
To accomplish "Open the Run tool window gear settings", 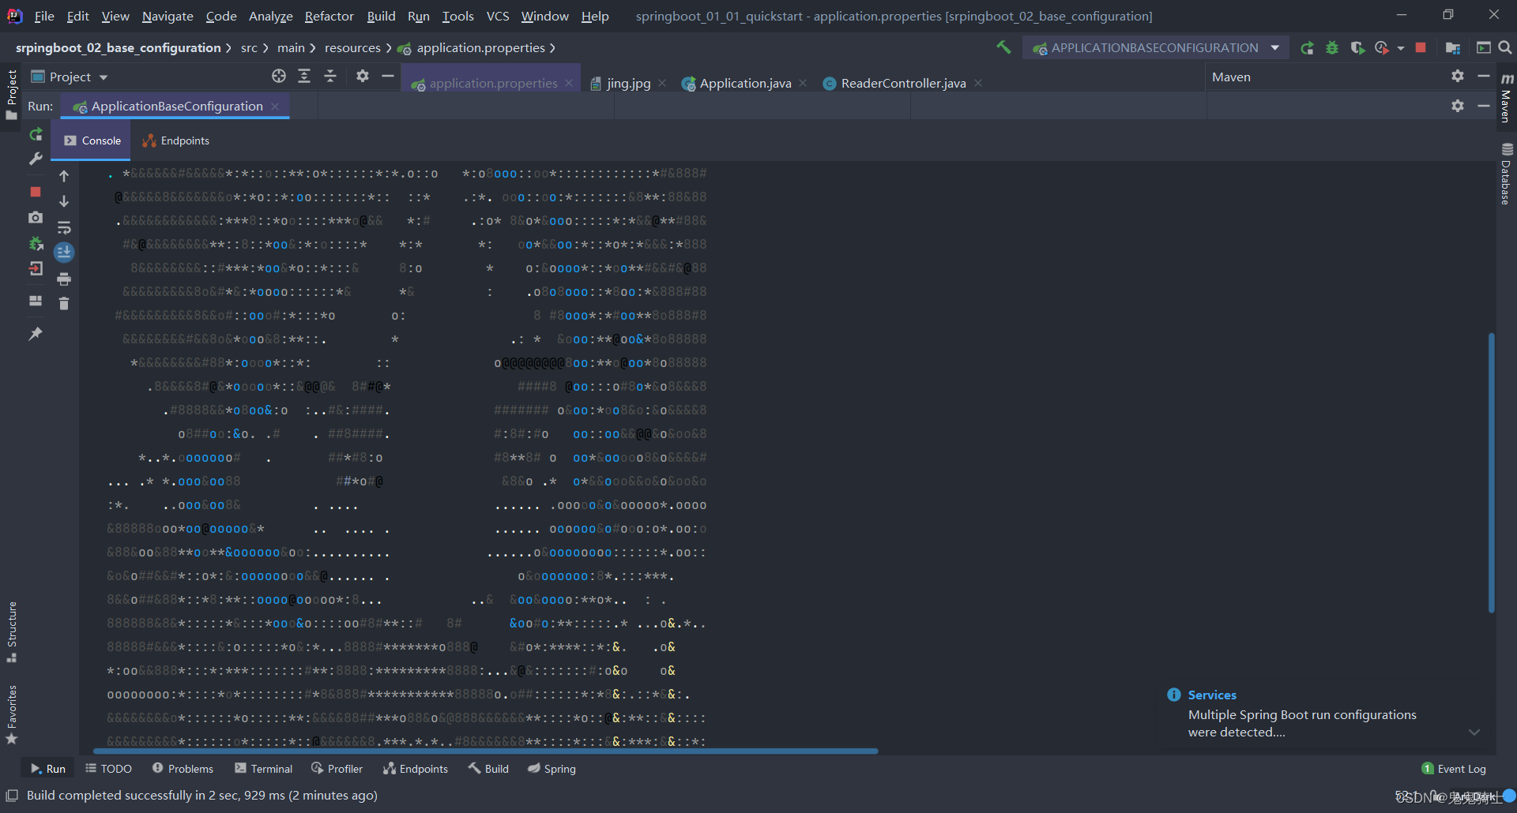I will point(1458,106).
